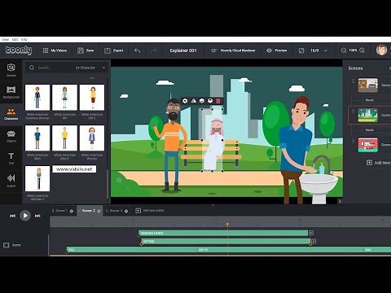The width and height of the screenshot is (391, 293).
Task: Open Toonly Cloud Renderer
Action: click(233, 50)
